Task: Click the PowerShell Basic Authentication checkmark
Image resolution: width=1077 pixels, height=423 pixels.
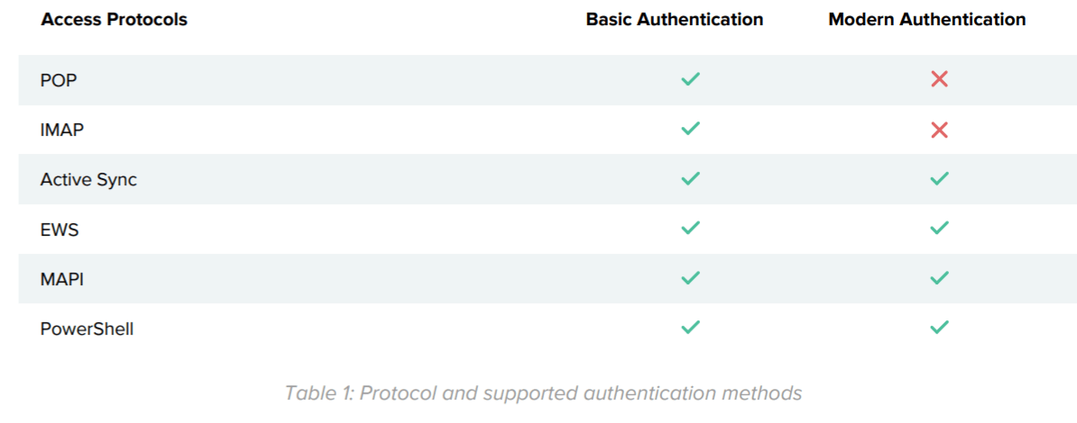Action: point(690,328)
